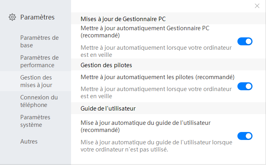This screenshot has height=165, width=266.
Task: Disable automatic Gestionnaire PC updates toggle
Action: (x=245, y=41)
